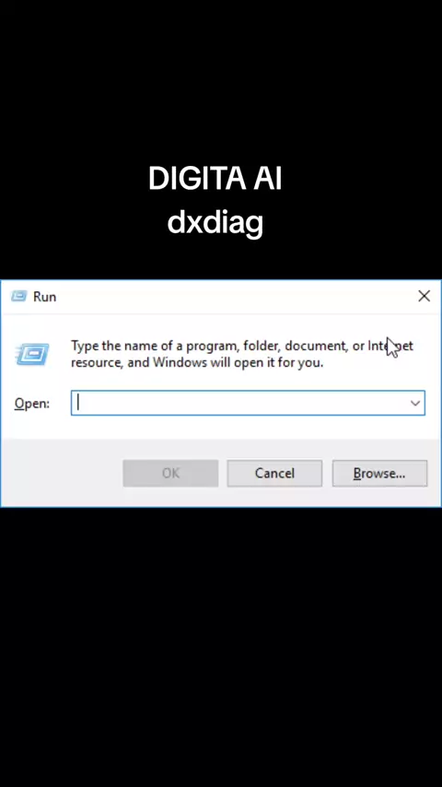Click the greyed-out OK button
The image size is (442, 787).
coord(170,474)
